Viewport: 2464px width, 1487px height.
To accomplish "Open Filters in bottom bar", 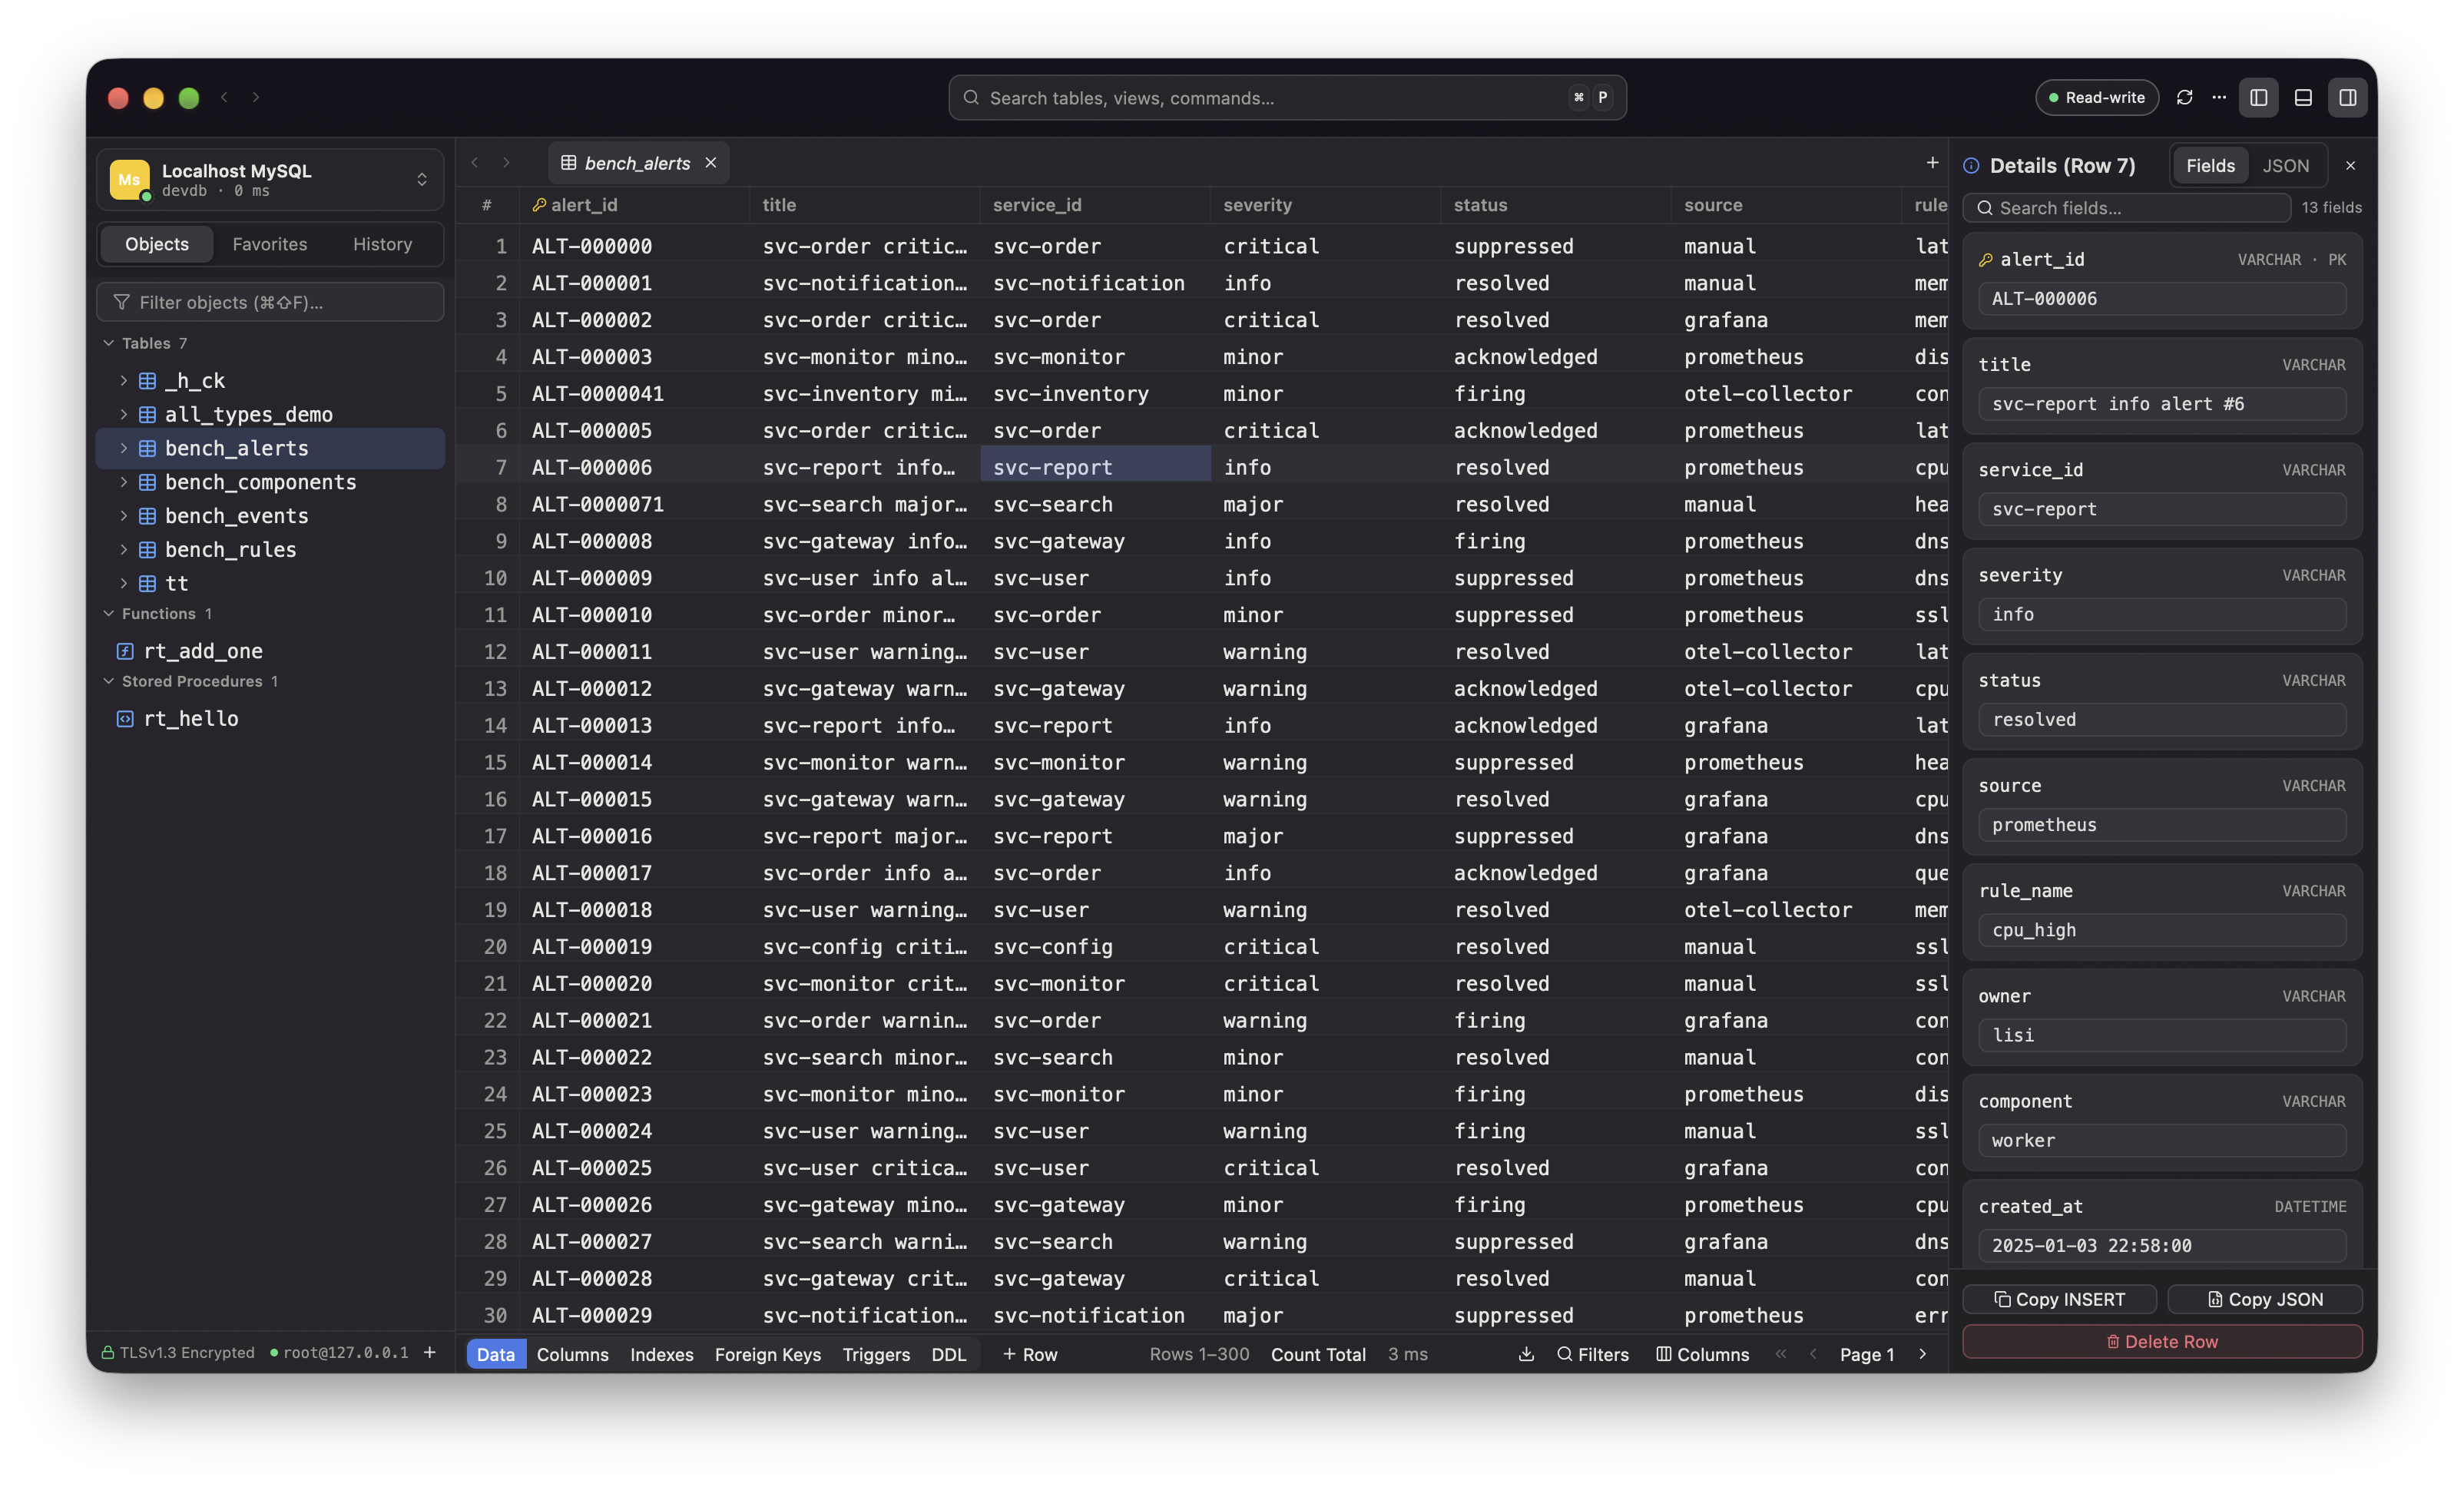I will point(1593,1354).
